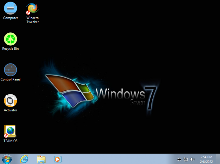Click the date 2/8/2022 in the tray
Screen dimensions: 220x164
(206, 162)
